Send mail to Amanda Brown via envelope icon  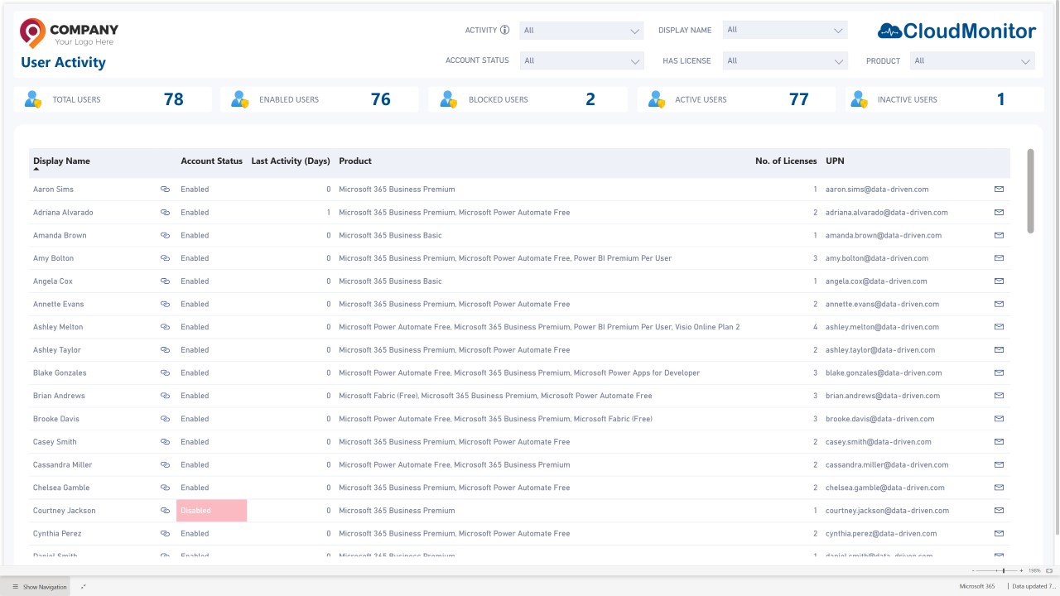[x=999, y=235]
